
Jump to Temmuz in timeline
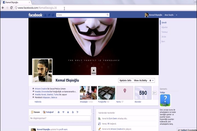pyautogui.click(x=164, y=32)
